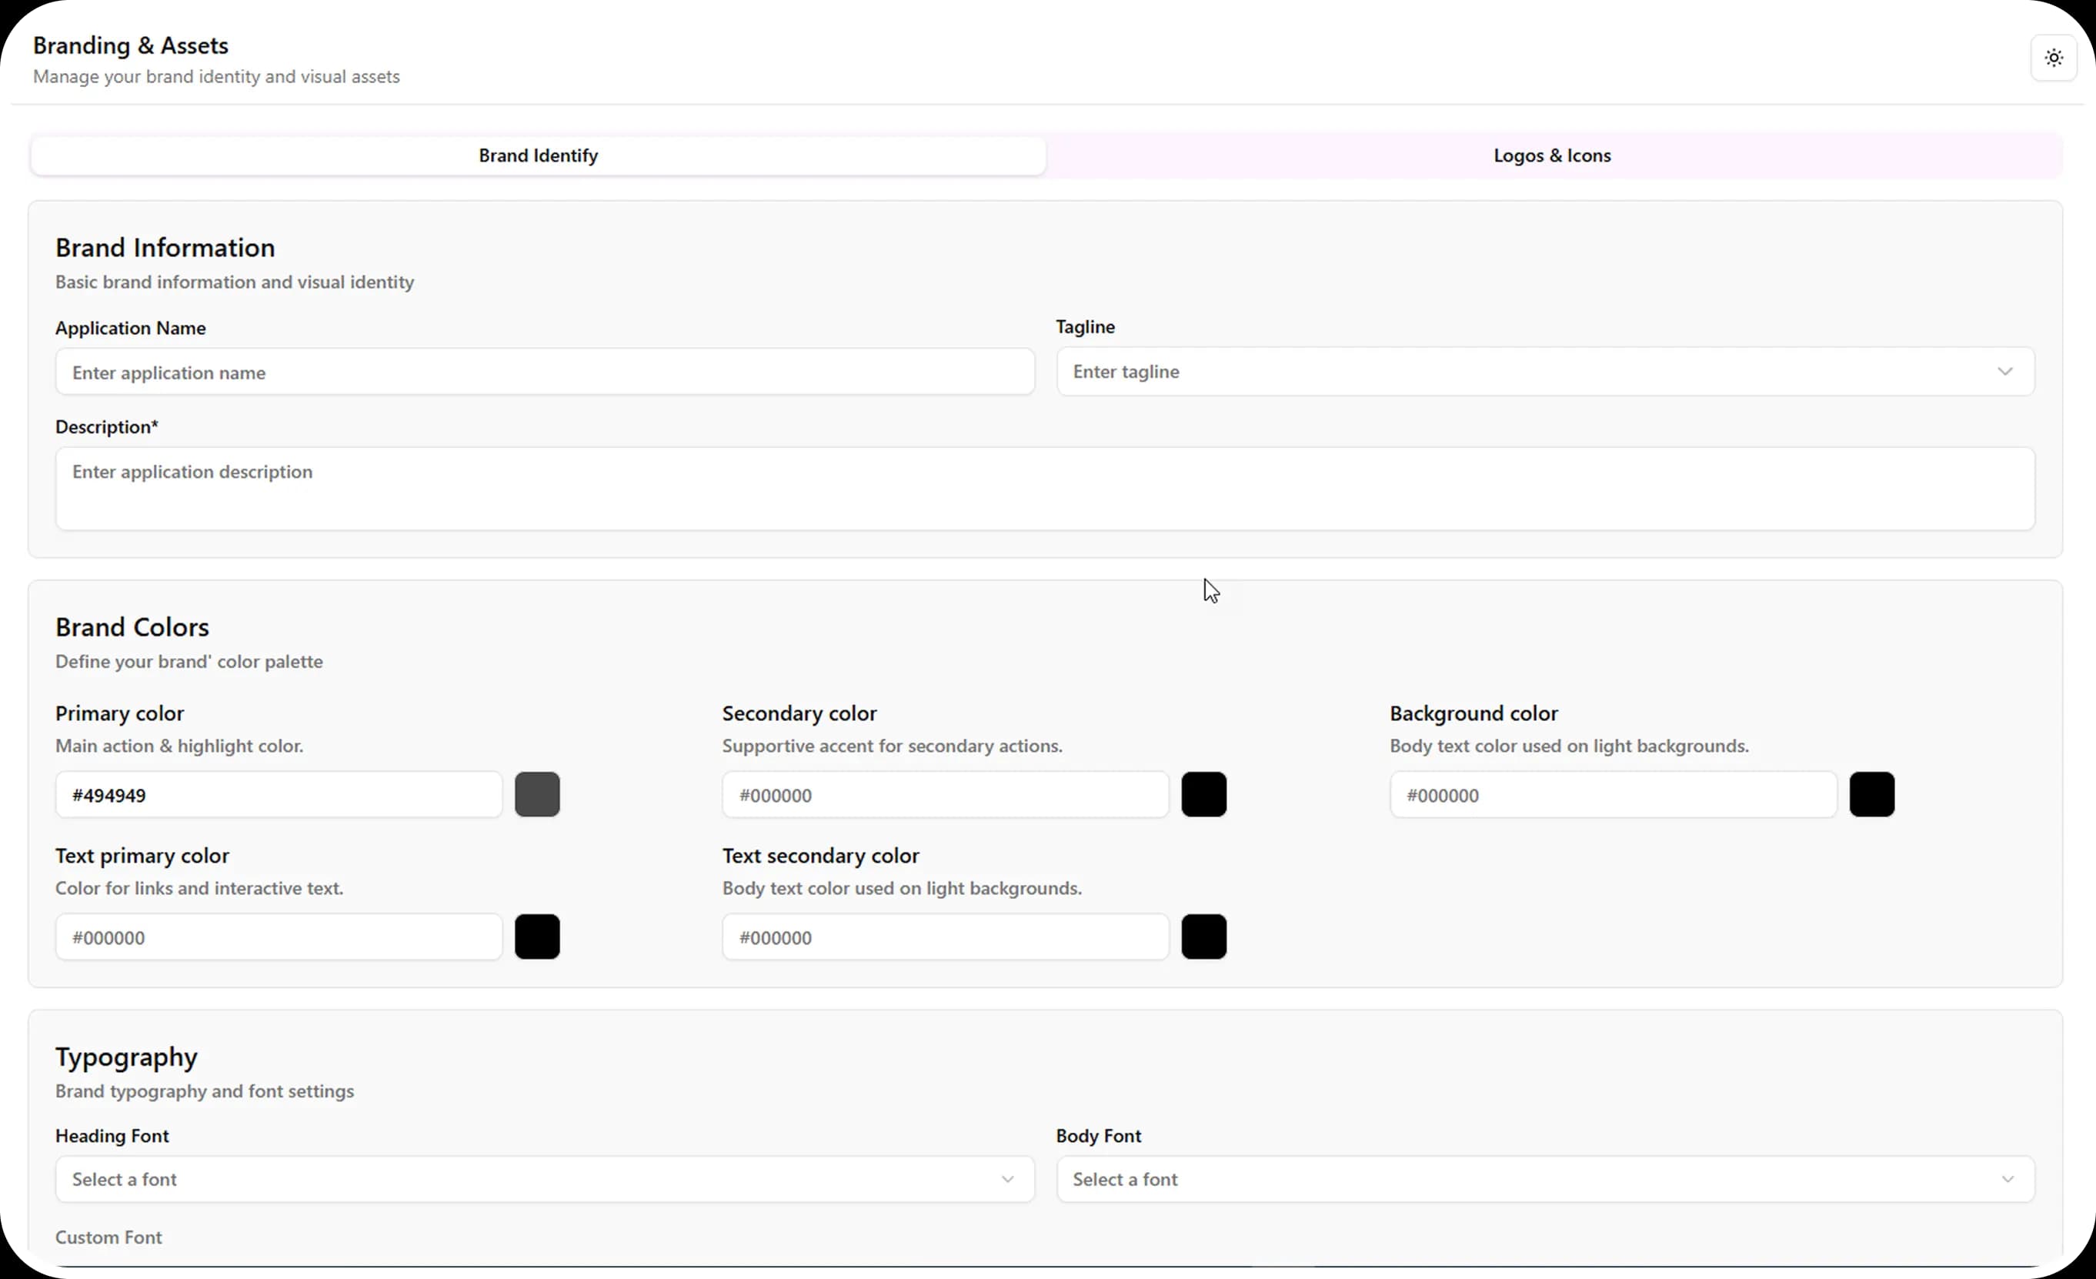
Task: Click the tagline dropdown chevron arrow
Action: pyautogui.click(x=2004, y=371)
